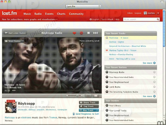Open Melnko – Familiar Feeling track
The image size is (166, 125).
pos(121,54)
